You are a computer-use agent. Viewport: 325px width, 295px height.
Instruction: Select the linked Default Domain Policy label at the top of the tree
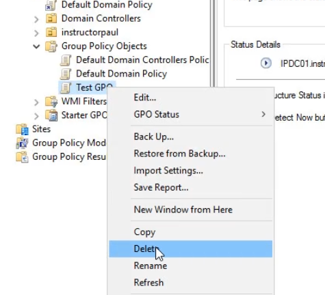click(107, 5)
